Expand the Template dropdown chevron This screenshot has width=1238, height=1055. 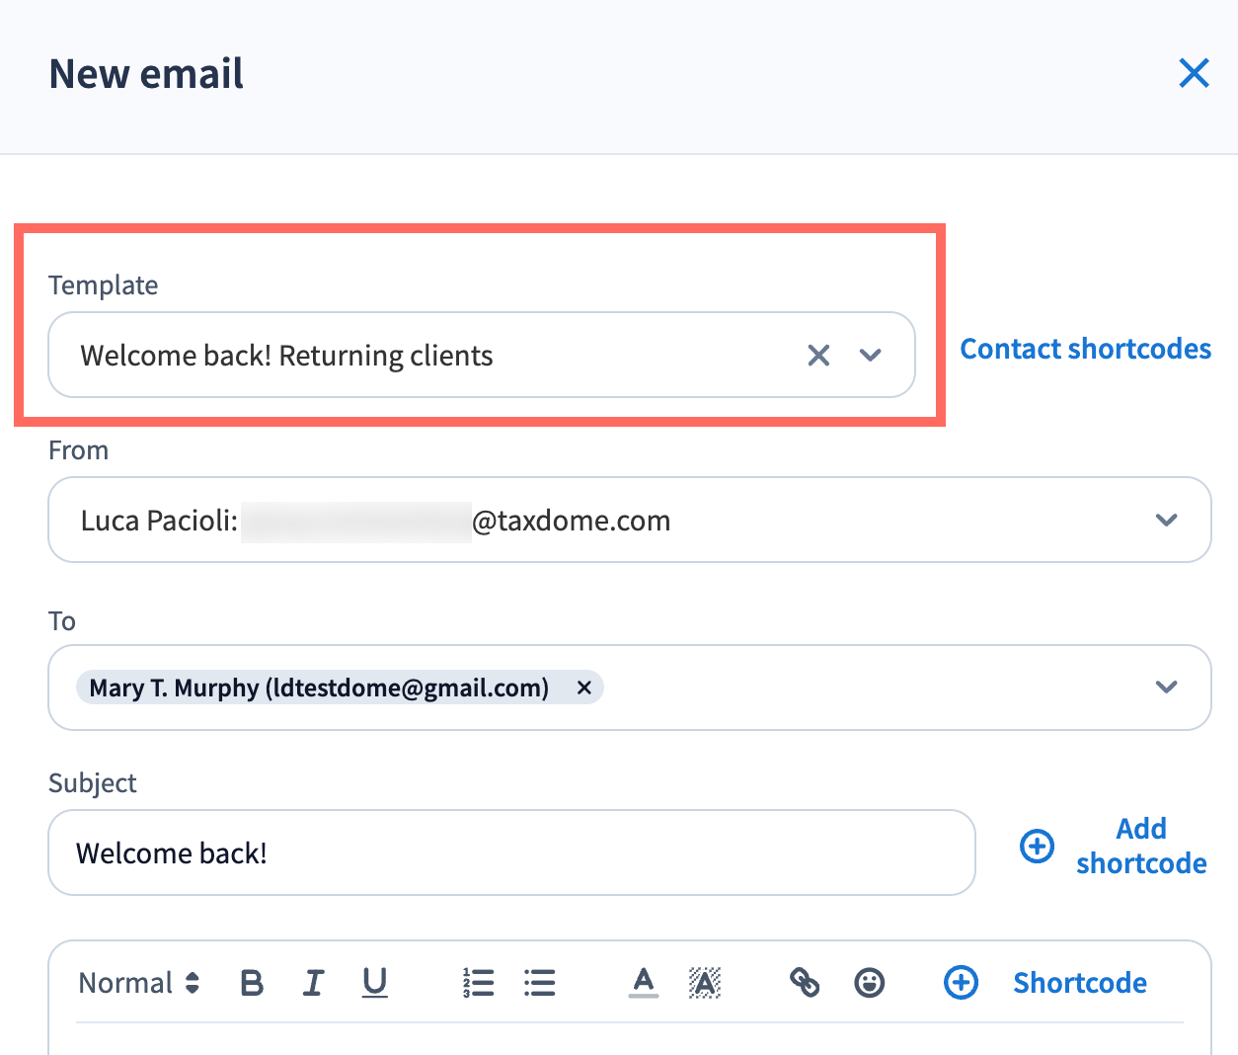click(870, 356)
